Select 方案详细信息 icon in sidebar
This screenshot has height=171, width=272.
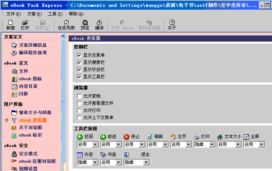click(x=14, y=45)
